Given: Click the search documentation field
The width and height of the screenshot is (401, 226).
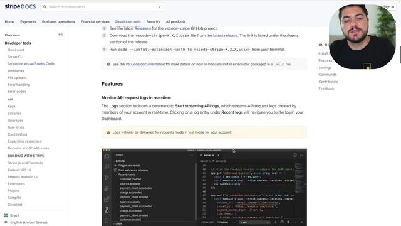Looking at the screenshot, I should click(102, 7).
